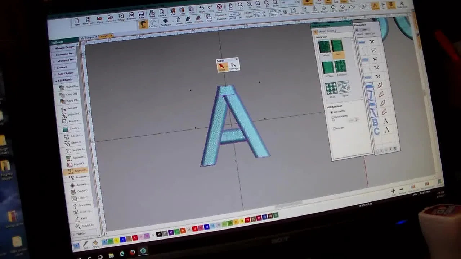This screenshot has height=259, width=461.
Task: Click Stitch Edit tool in toolbox
Action: click(x=84, y=226)
